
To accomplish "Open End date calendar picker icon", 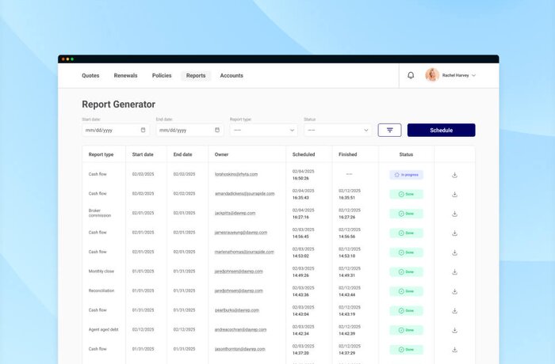I will [217, 130].
